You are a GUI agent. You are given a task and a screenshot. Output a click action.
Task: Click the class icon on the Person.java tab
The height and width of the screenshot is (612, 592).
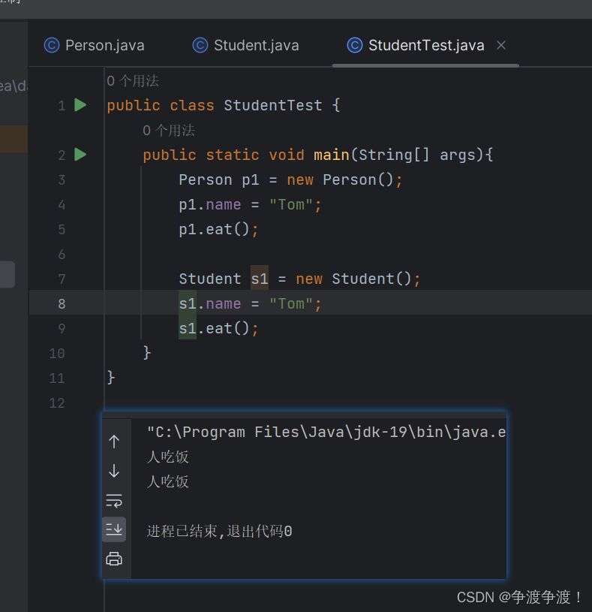tap(51, 45)
